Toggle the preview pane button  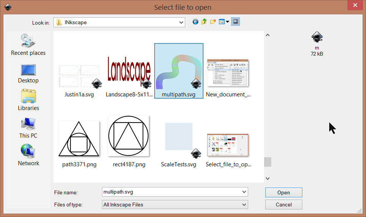point(235,22)
